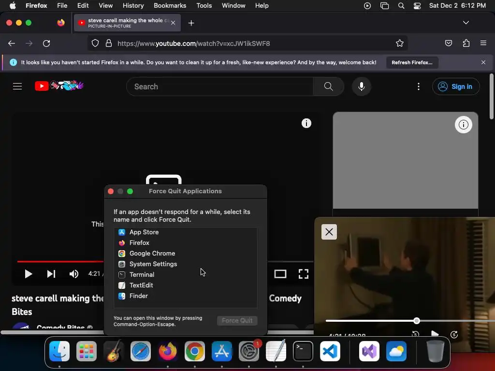
Task: Select Firefox in Force Quit list
Action: pyautogui.click(x=186, y=243)
